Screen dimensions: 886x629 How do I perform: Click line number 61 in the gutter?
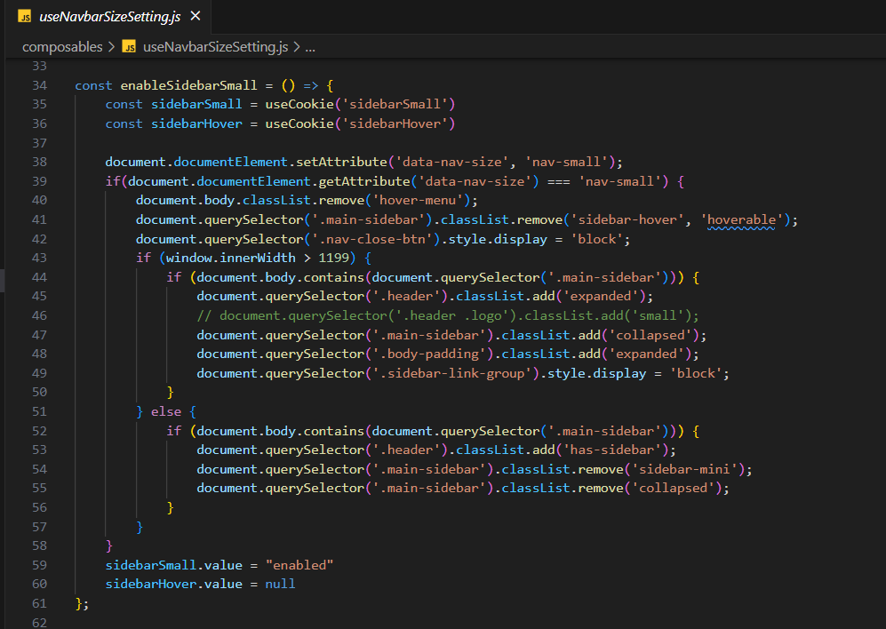point(38,603)
